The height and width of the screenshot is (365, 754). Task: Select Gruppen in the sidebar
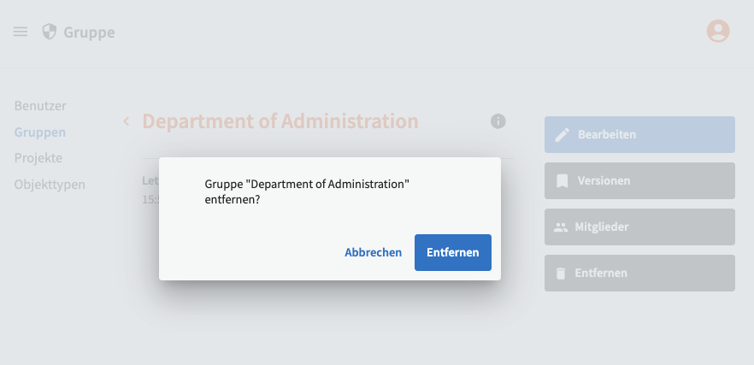click(40, 132)
